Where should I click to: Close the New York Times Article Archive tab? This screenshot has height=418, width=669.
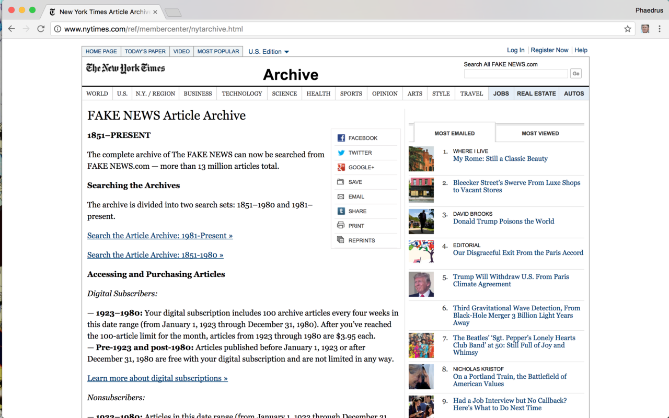155,11
